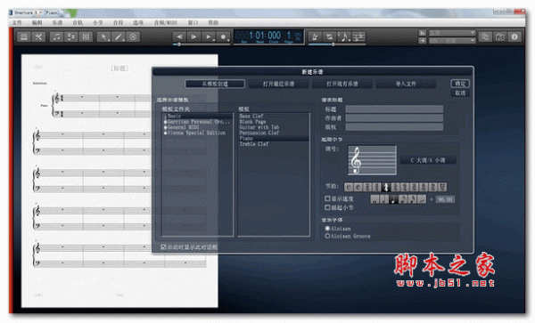Open the 音符 menu
Screen dimensions: 535x323
pos(118,22)
